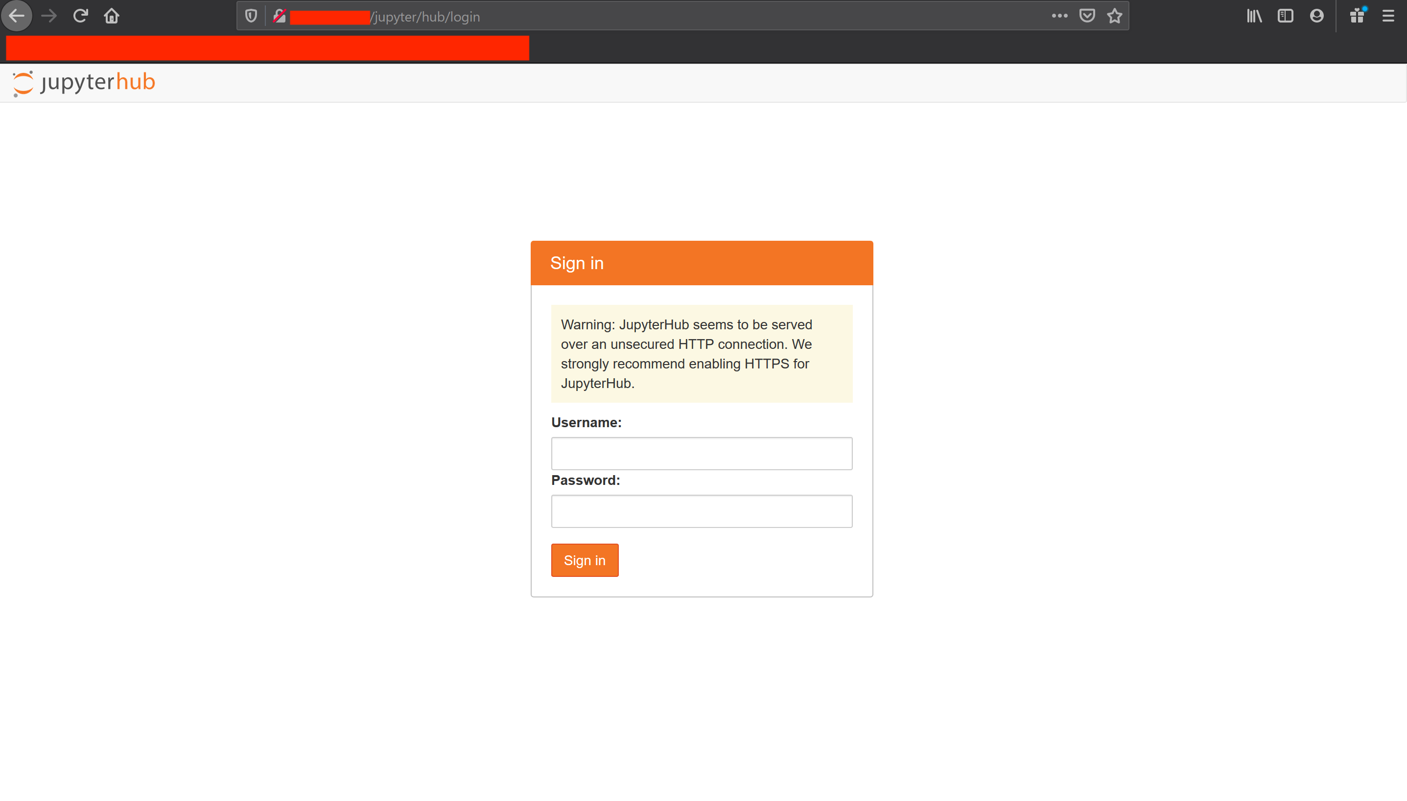Image resolution: width=1407 pixels, height=801 pixels.
Task: Open the page actions three-dots menu
Action: pos(1059,16)
